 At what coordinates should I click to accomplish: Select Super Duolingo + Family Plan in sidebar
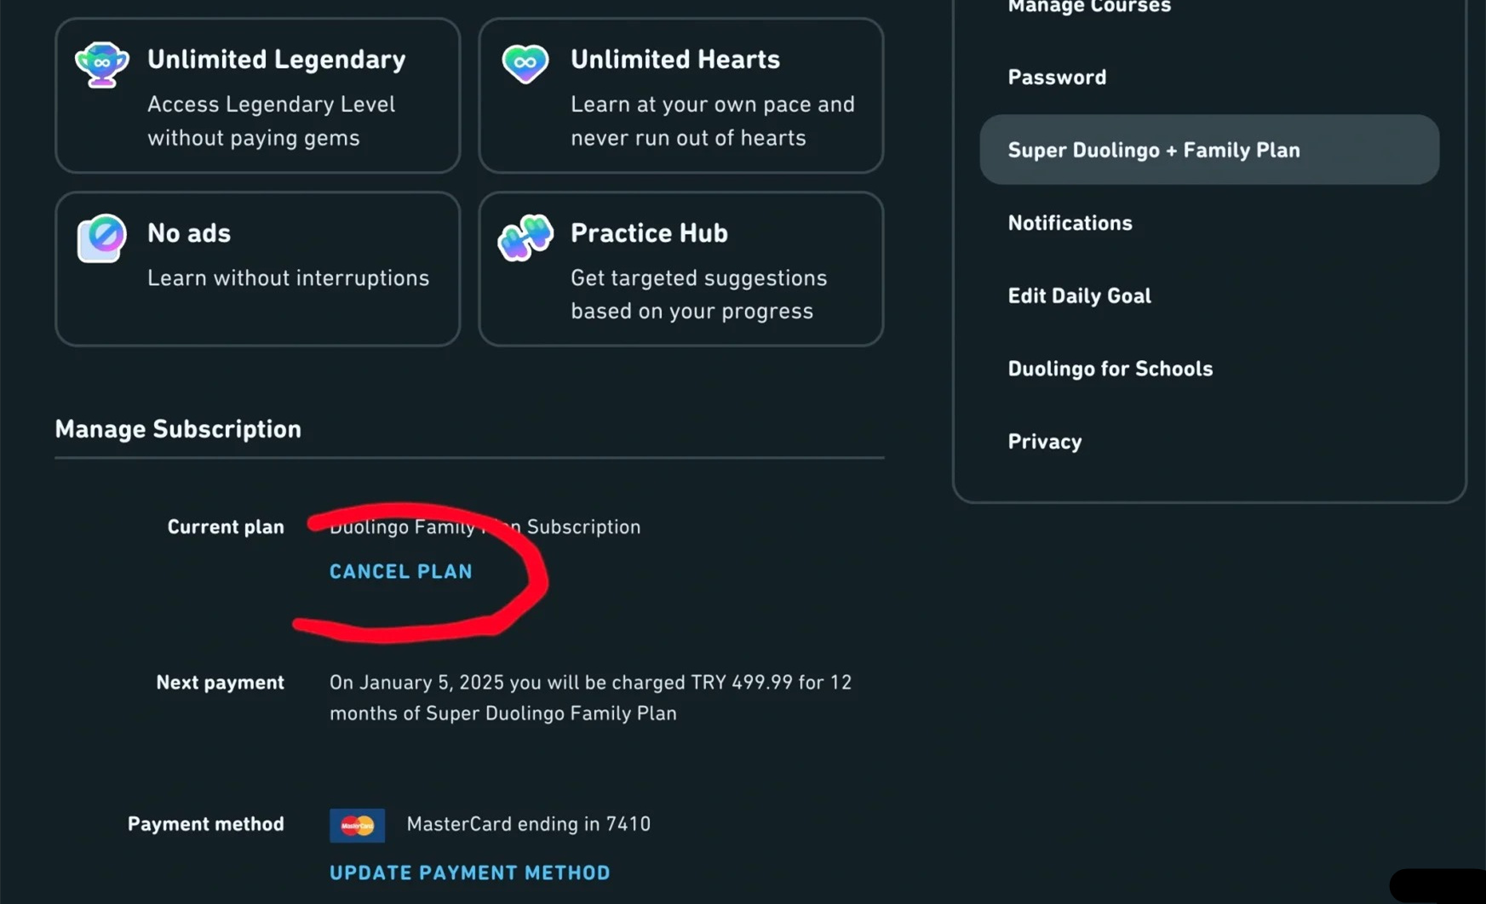tap(1154, 149)
